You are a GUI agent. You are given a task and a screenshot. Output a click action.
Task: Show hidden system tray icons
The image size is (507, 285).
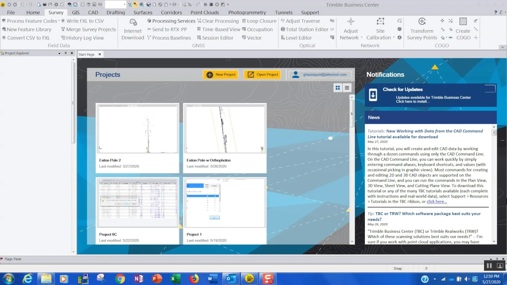click(x=435, y=279)
